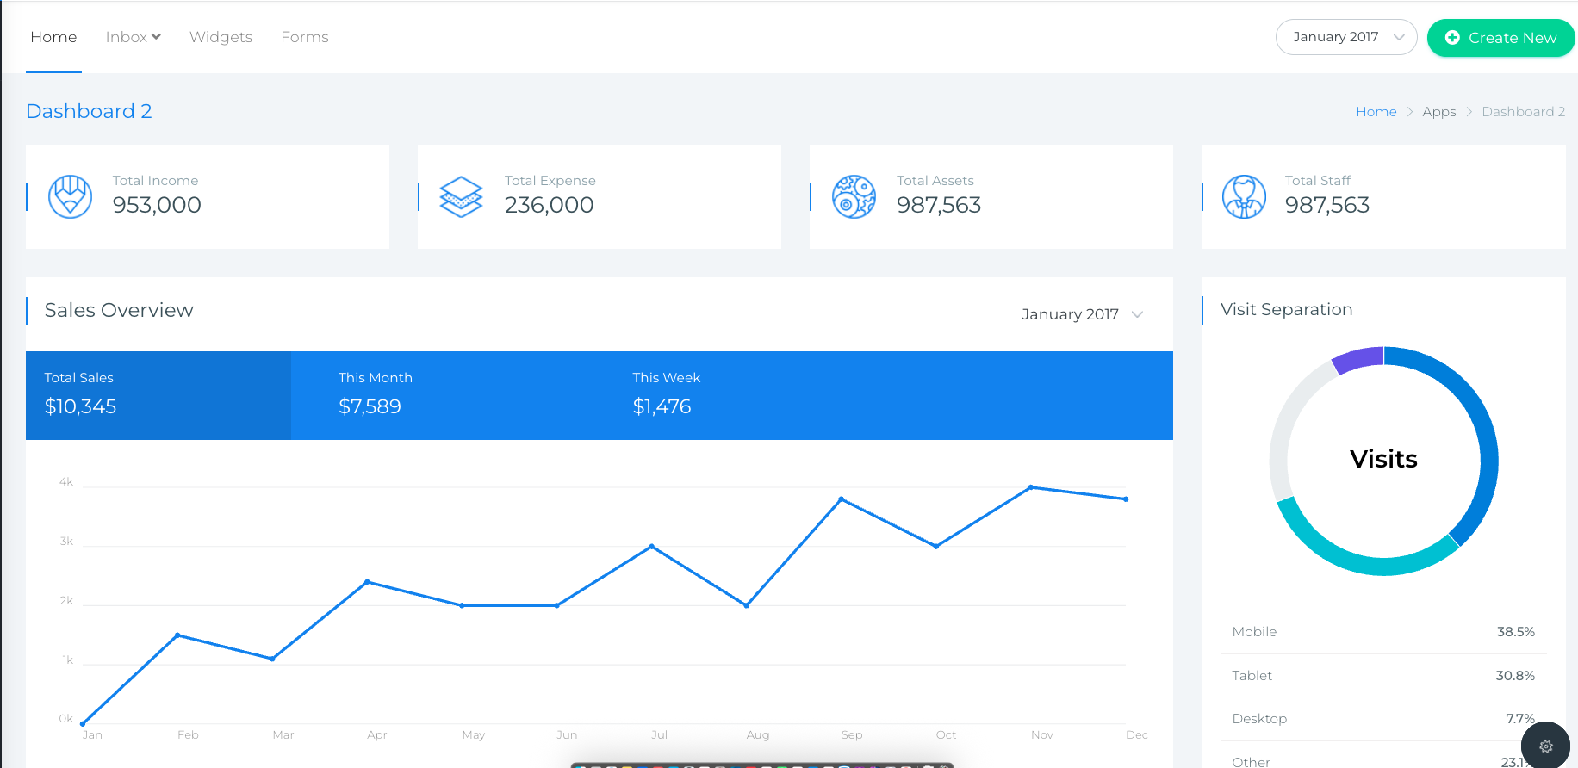Viewport: 1578px width, 768px height.
Task: Open the Widgets menu item
Action: pos(221,37)
